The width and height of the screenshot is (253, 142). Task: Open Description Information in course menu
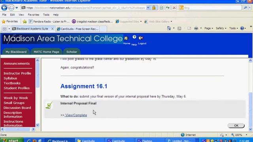click(x=13, y=115)
